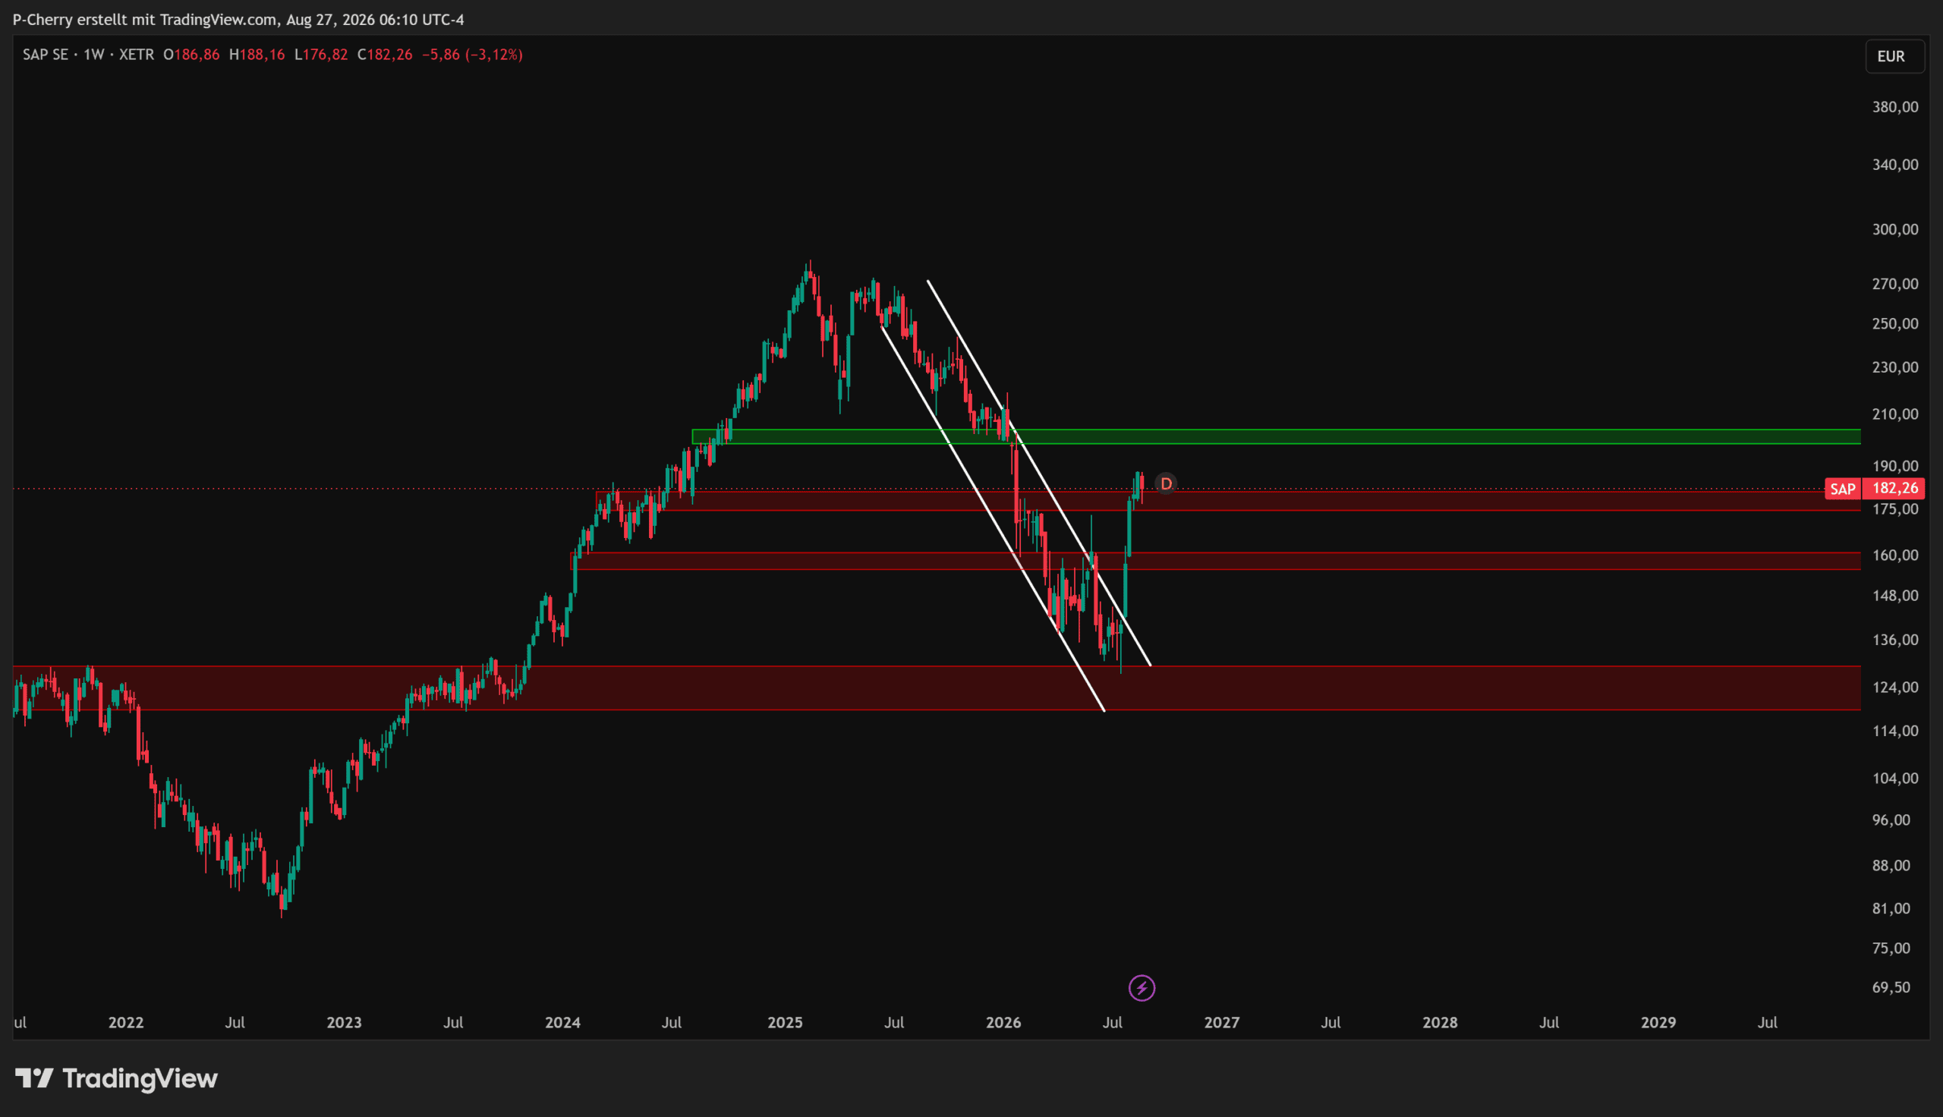Click the 190,00 price axis label
The height and width of the screenshot is (1117, 1943).
(1894, 466)
